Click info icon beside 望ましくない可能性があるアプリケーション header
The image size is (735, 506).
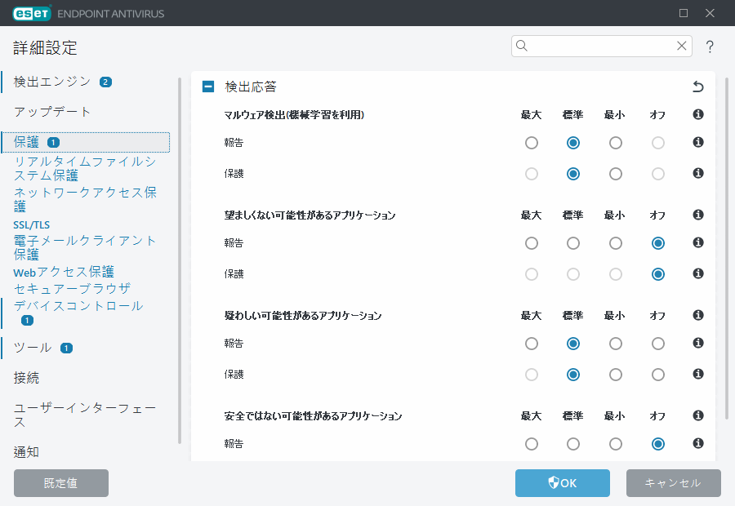coord(698,215)
